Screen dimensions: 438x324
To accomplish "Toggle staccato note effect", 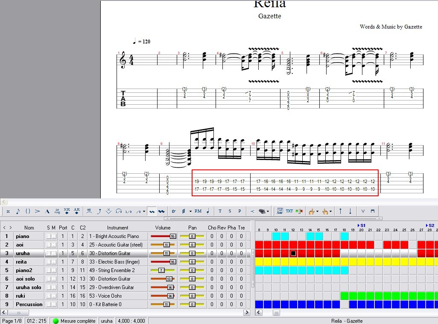I will coord(208,212).
